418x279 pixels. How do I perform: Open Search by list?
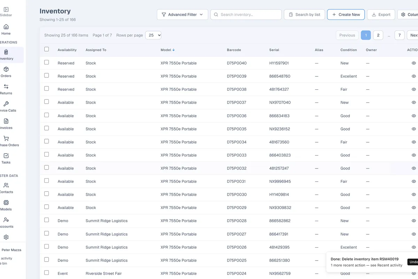point(304,15)
